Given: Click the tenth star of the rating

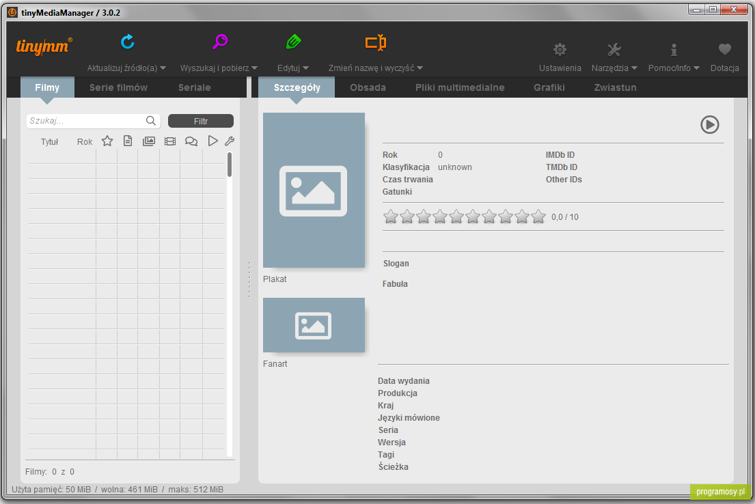Looking at the screenshot, I should 538,216.
